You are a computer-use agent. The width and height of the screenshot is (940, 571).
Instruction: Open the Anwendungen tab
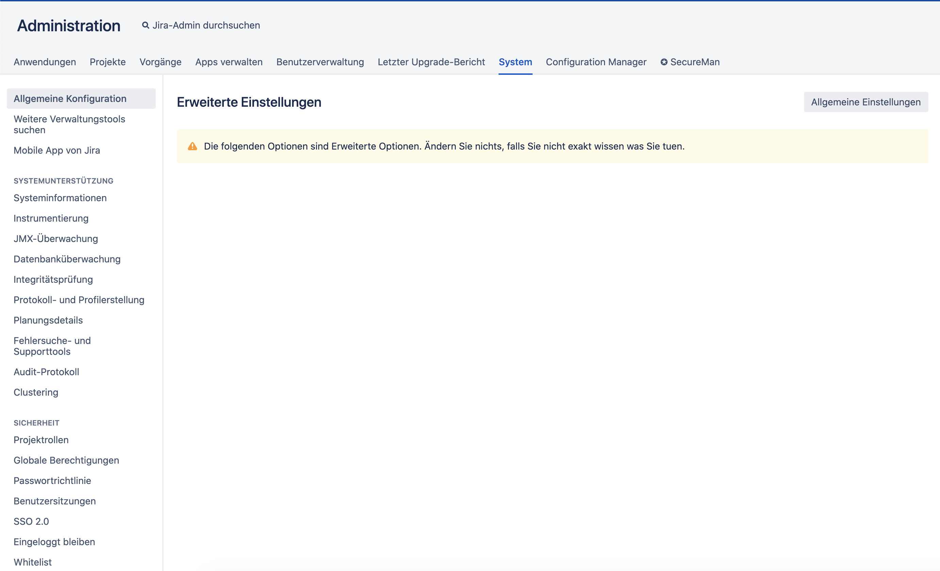(45, 62)
